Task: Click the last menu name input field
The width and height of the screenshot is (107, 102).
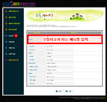Action: [x=60, y=83]
